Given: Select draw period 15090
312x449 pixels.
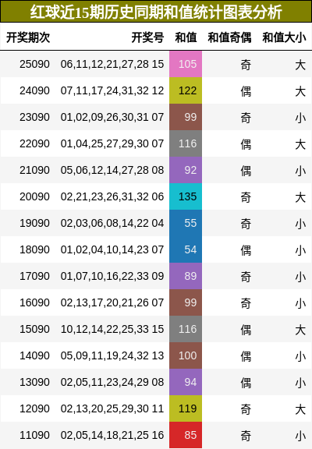Looking at the screenshot, I should click(34, 329).
